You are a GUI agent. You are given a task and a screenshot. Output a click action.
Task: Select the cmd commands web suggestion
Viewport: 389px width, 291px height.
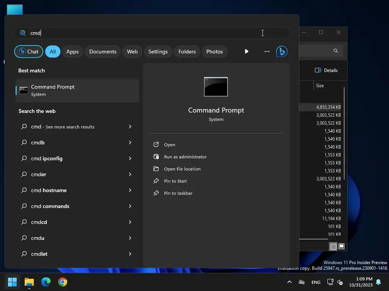point(77,206)
